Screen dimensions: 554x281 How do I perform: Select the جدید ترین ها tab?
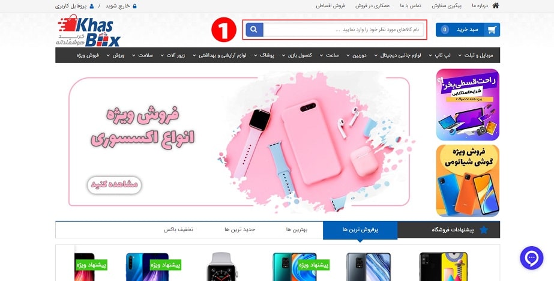(x=239, y=230)
